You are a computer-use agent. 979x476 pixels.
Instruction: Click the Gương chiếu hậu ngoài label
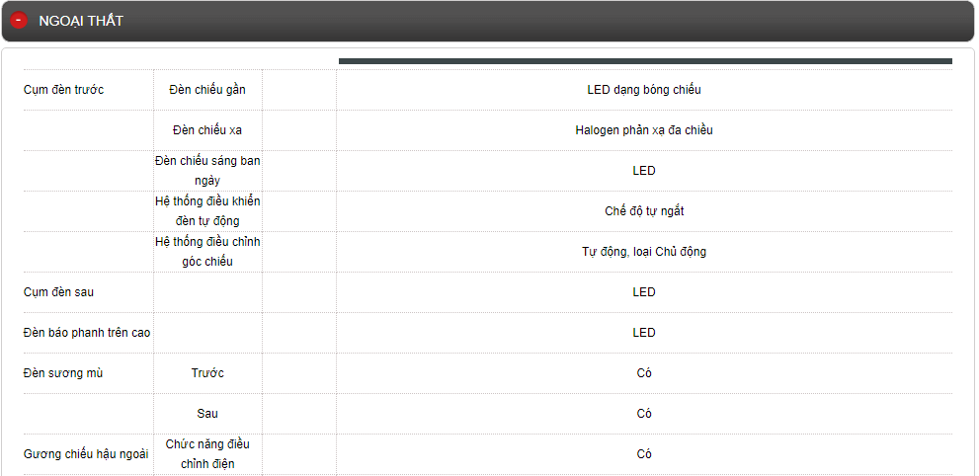[x=86, y=454]
